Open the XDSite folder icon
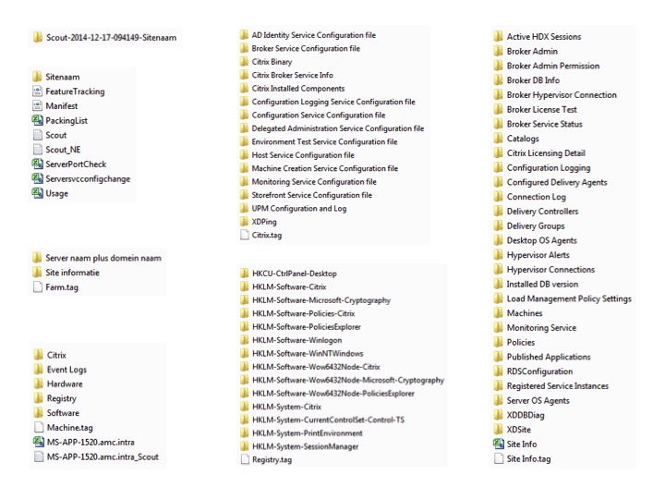The width and height of the screenshot is (665, 499). (499, 430)
